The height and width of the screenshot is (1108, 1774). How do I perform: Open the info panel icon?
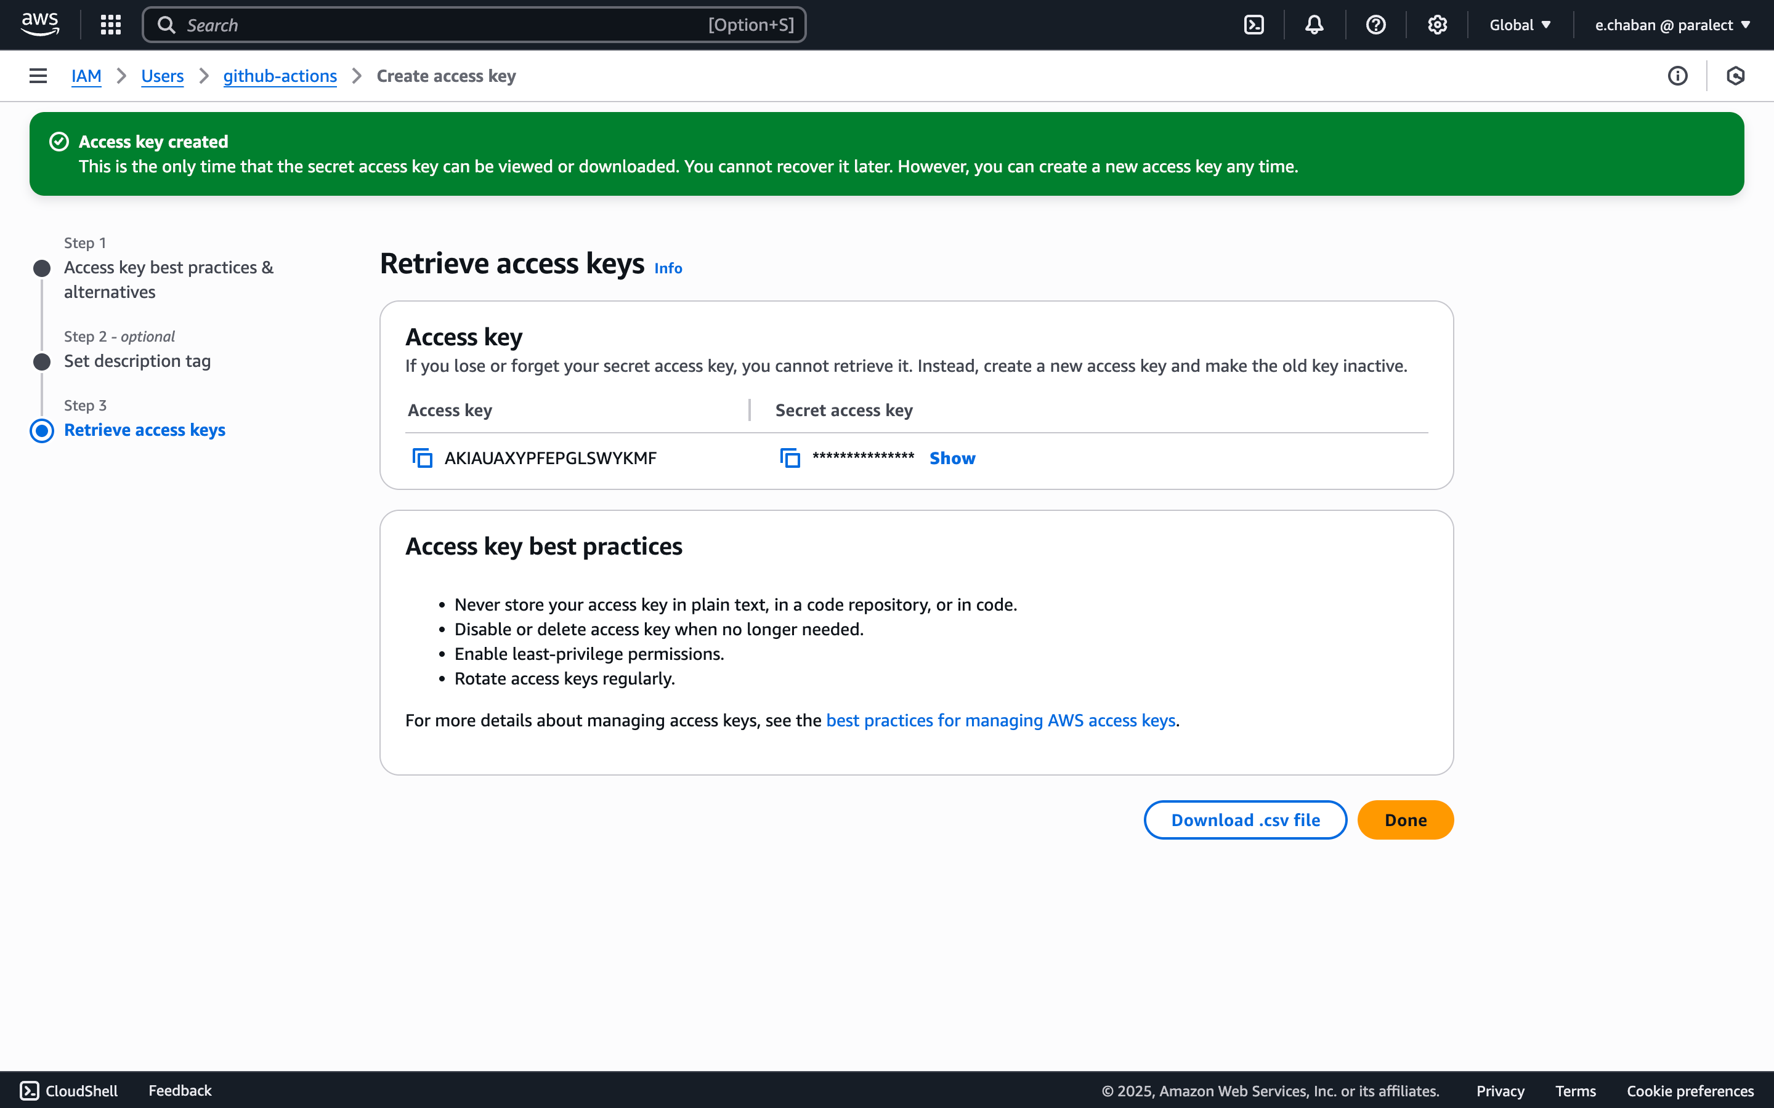(x=1677, y=76)
